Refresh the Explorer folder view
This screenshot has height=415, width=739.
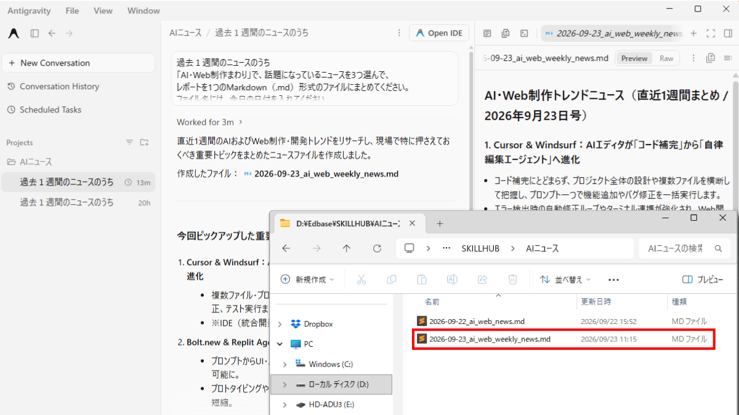378,248
